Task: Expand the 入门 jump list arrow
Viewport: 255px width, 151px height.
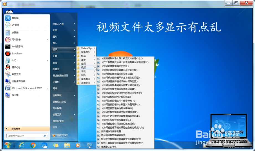Action: pyautogui.click(x=47, y=60)
